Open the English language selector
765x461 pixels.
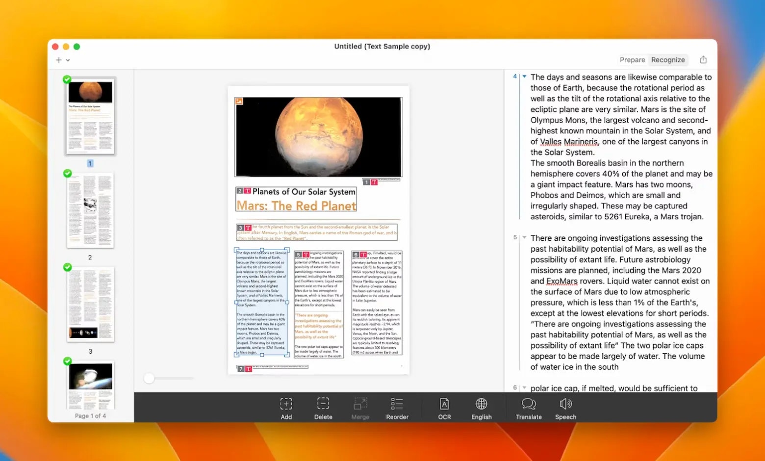coord(482,409)
